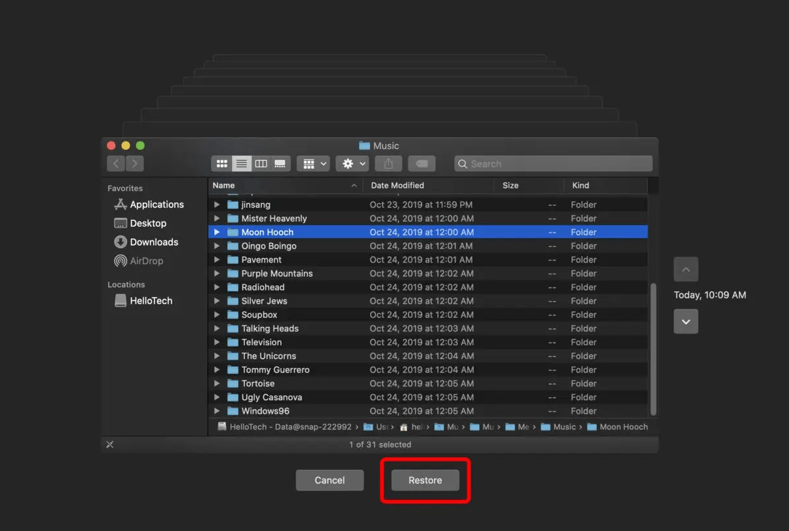Click Moon Hooch in the path bar
The height and width of the screenshot is (531, 789).
[x=618, y=427]
